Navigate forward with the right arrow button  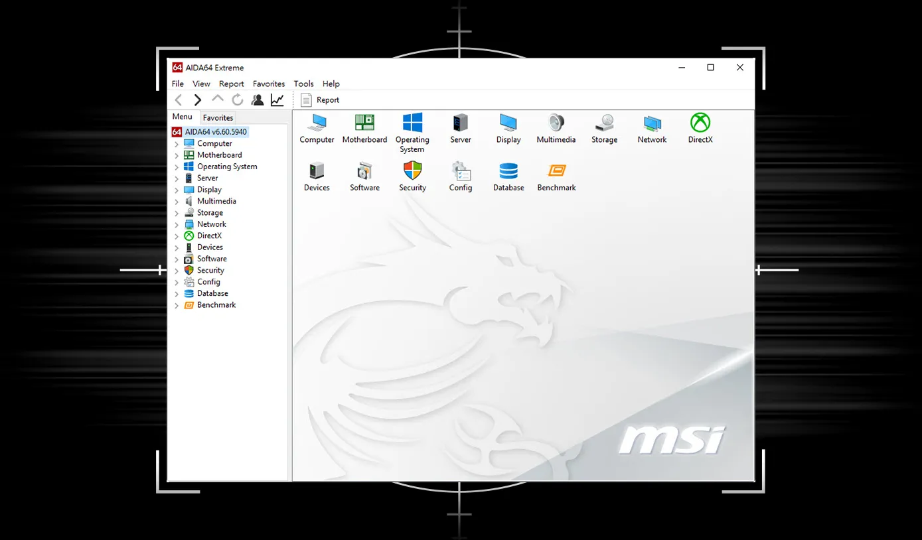point(198,100)
